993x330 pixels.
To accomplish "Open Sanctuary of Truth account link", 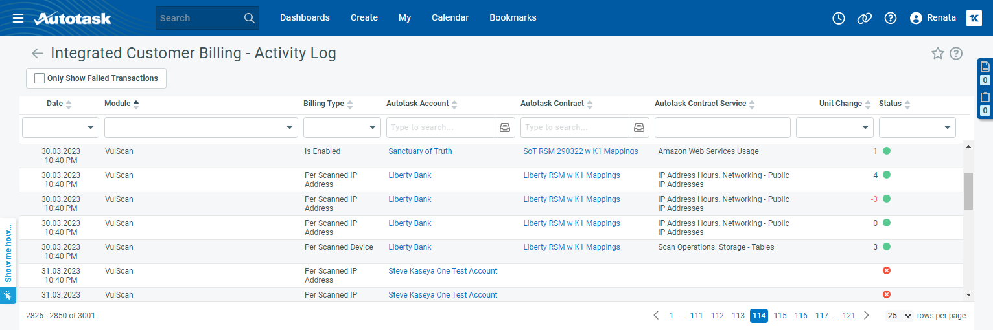I will tap(420, 151).
